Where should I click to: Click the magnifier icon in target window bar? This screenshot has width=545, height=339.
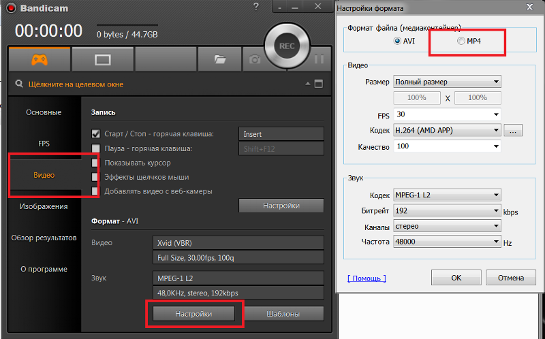point(20,84)
